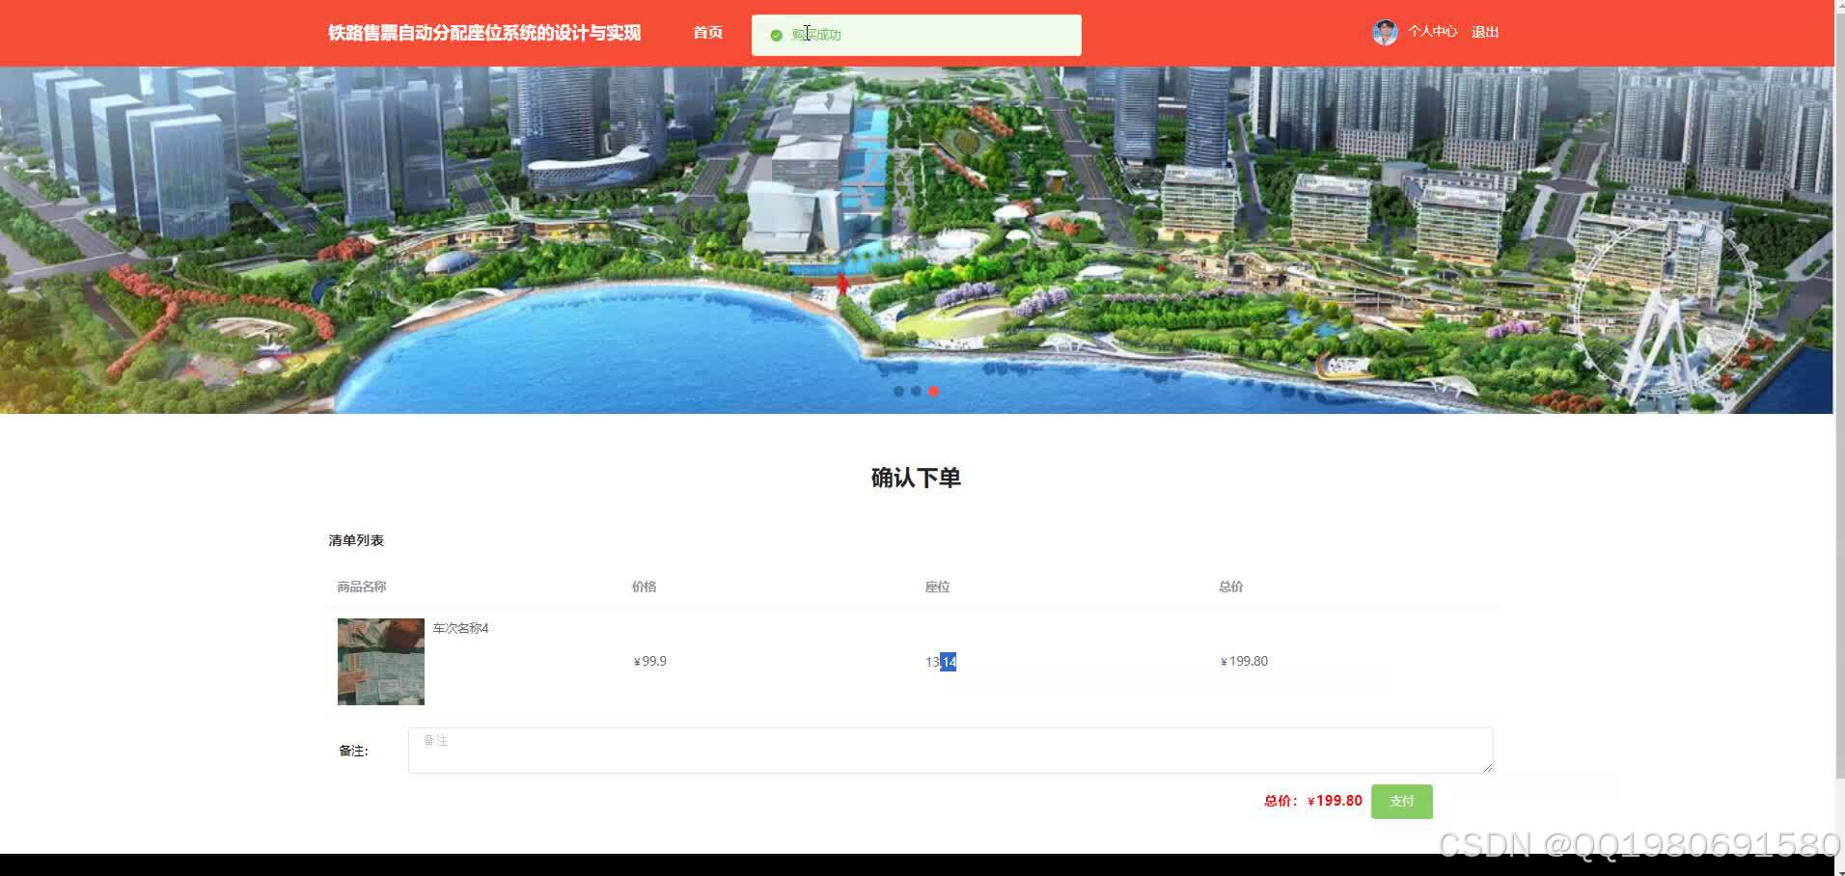Click the 车次名称4 product name

(x=459, y=628)
